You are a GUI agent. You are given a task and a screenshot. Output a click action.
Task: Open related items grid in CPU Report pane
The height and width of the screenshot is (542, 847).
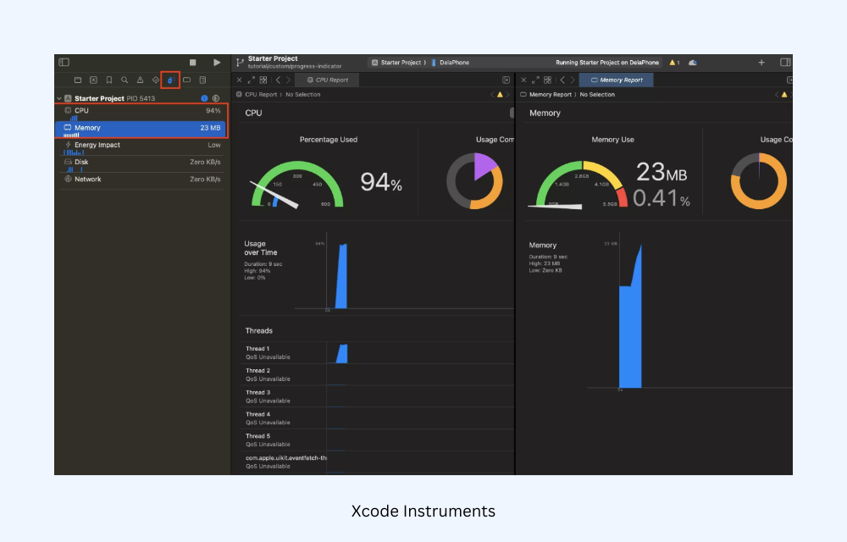point(263,80)
